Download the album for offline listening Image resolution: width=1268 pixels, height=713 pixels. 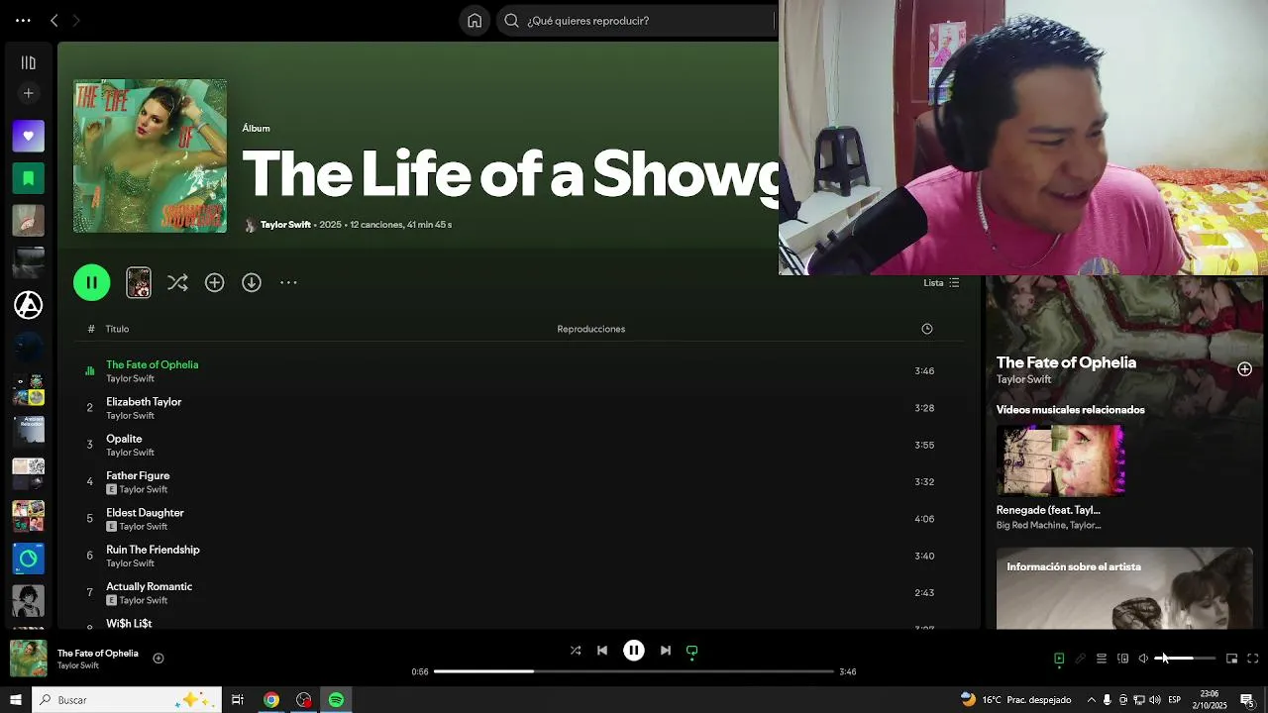[x=252, y=283]
